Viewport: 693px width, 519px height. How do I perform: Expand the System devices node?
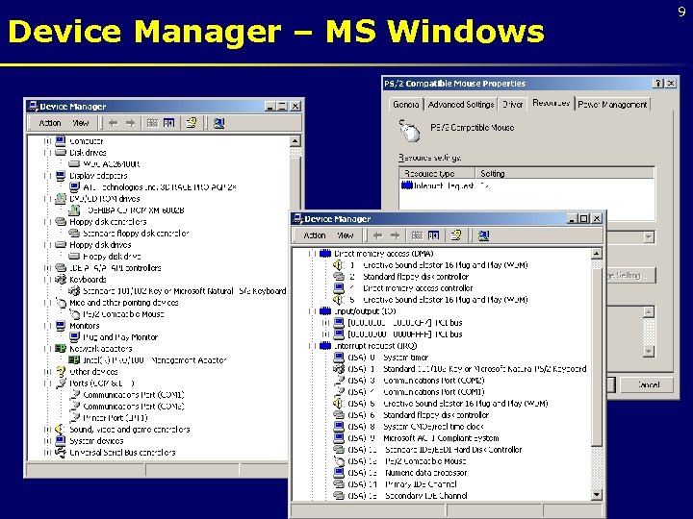[x=47, y=441]
